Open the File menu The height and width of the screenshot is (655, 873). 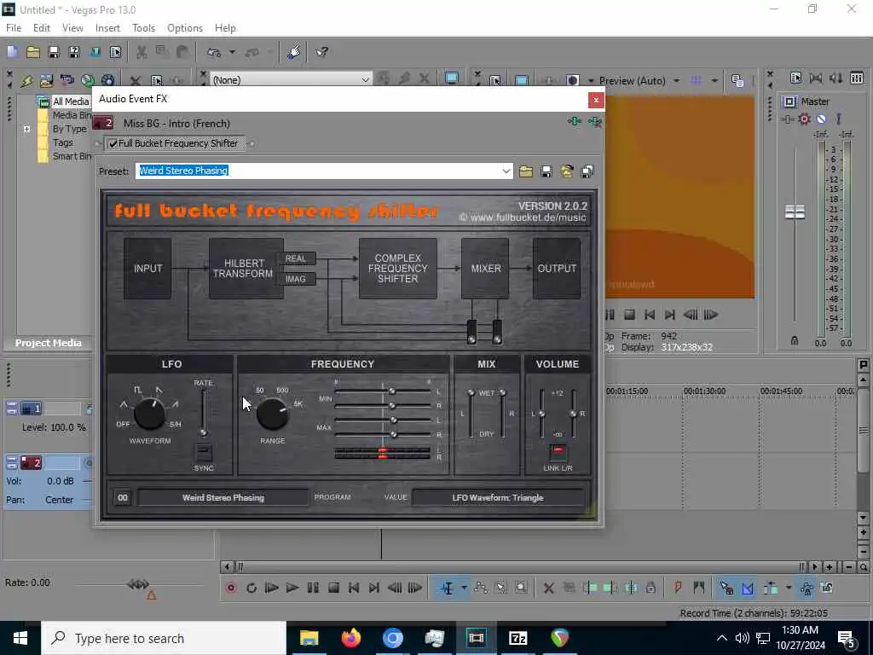14,28
